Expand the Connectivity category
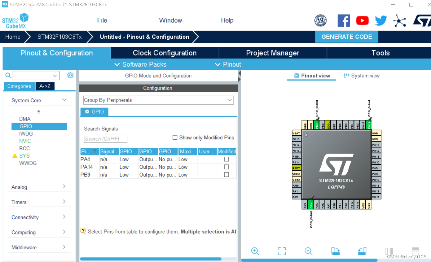 [64, 217]
